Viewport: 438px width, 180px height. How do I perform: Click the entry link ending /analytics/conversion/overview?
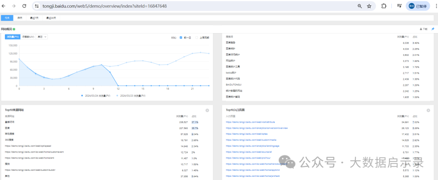(x=257, y=128)
